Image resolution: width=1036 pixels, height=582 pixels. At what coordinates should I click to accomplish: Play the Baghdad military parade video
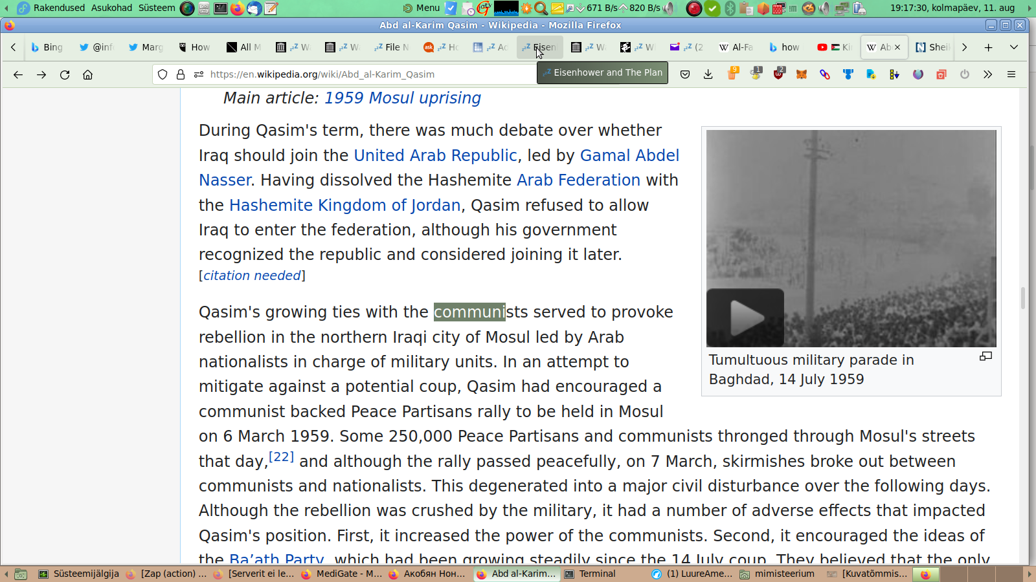pos(745,318)
